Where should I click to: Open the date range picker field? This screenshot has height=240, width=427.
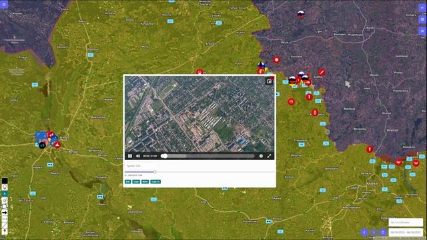pyautogui.click(x=406, y=233)
